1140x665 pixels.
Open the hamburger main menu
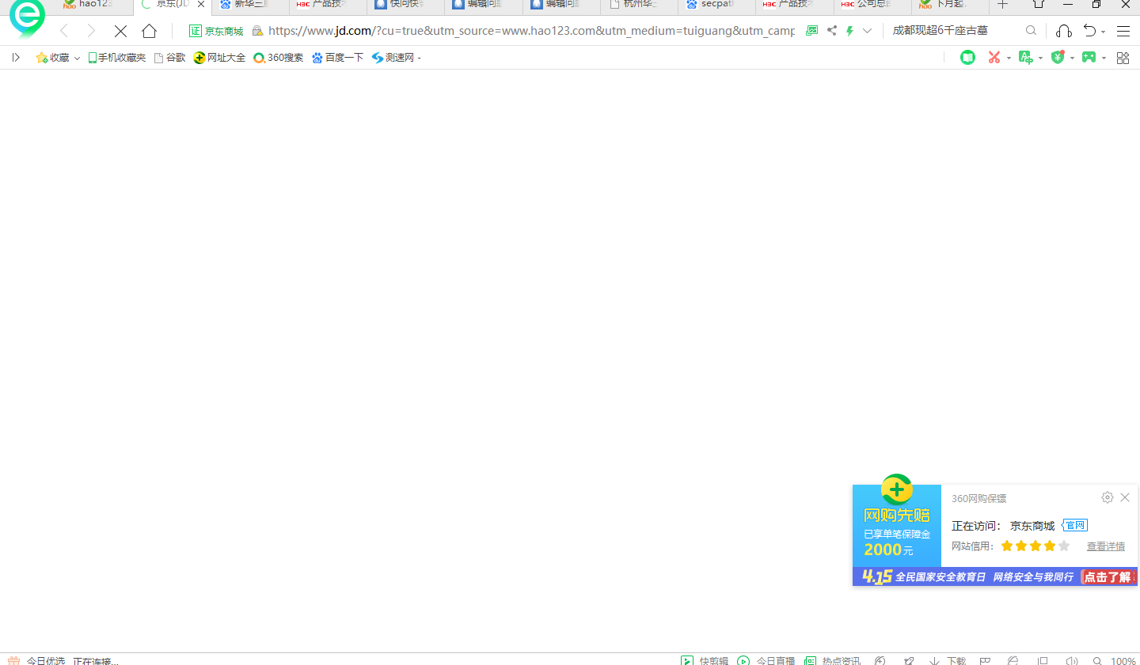1123,31
